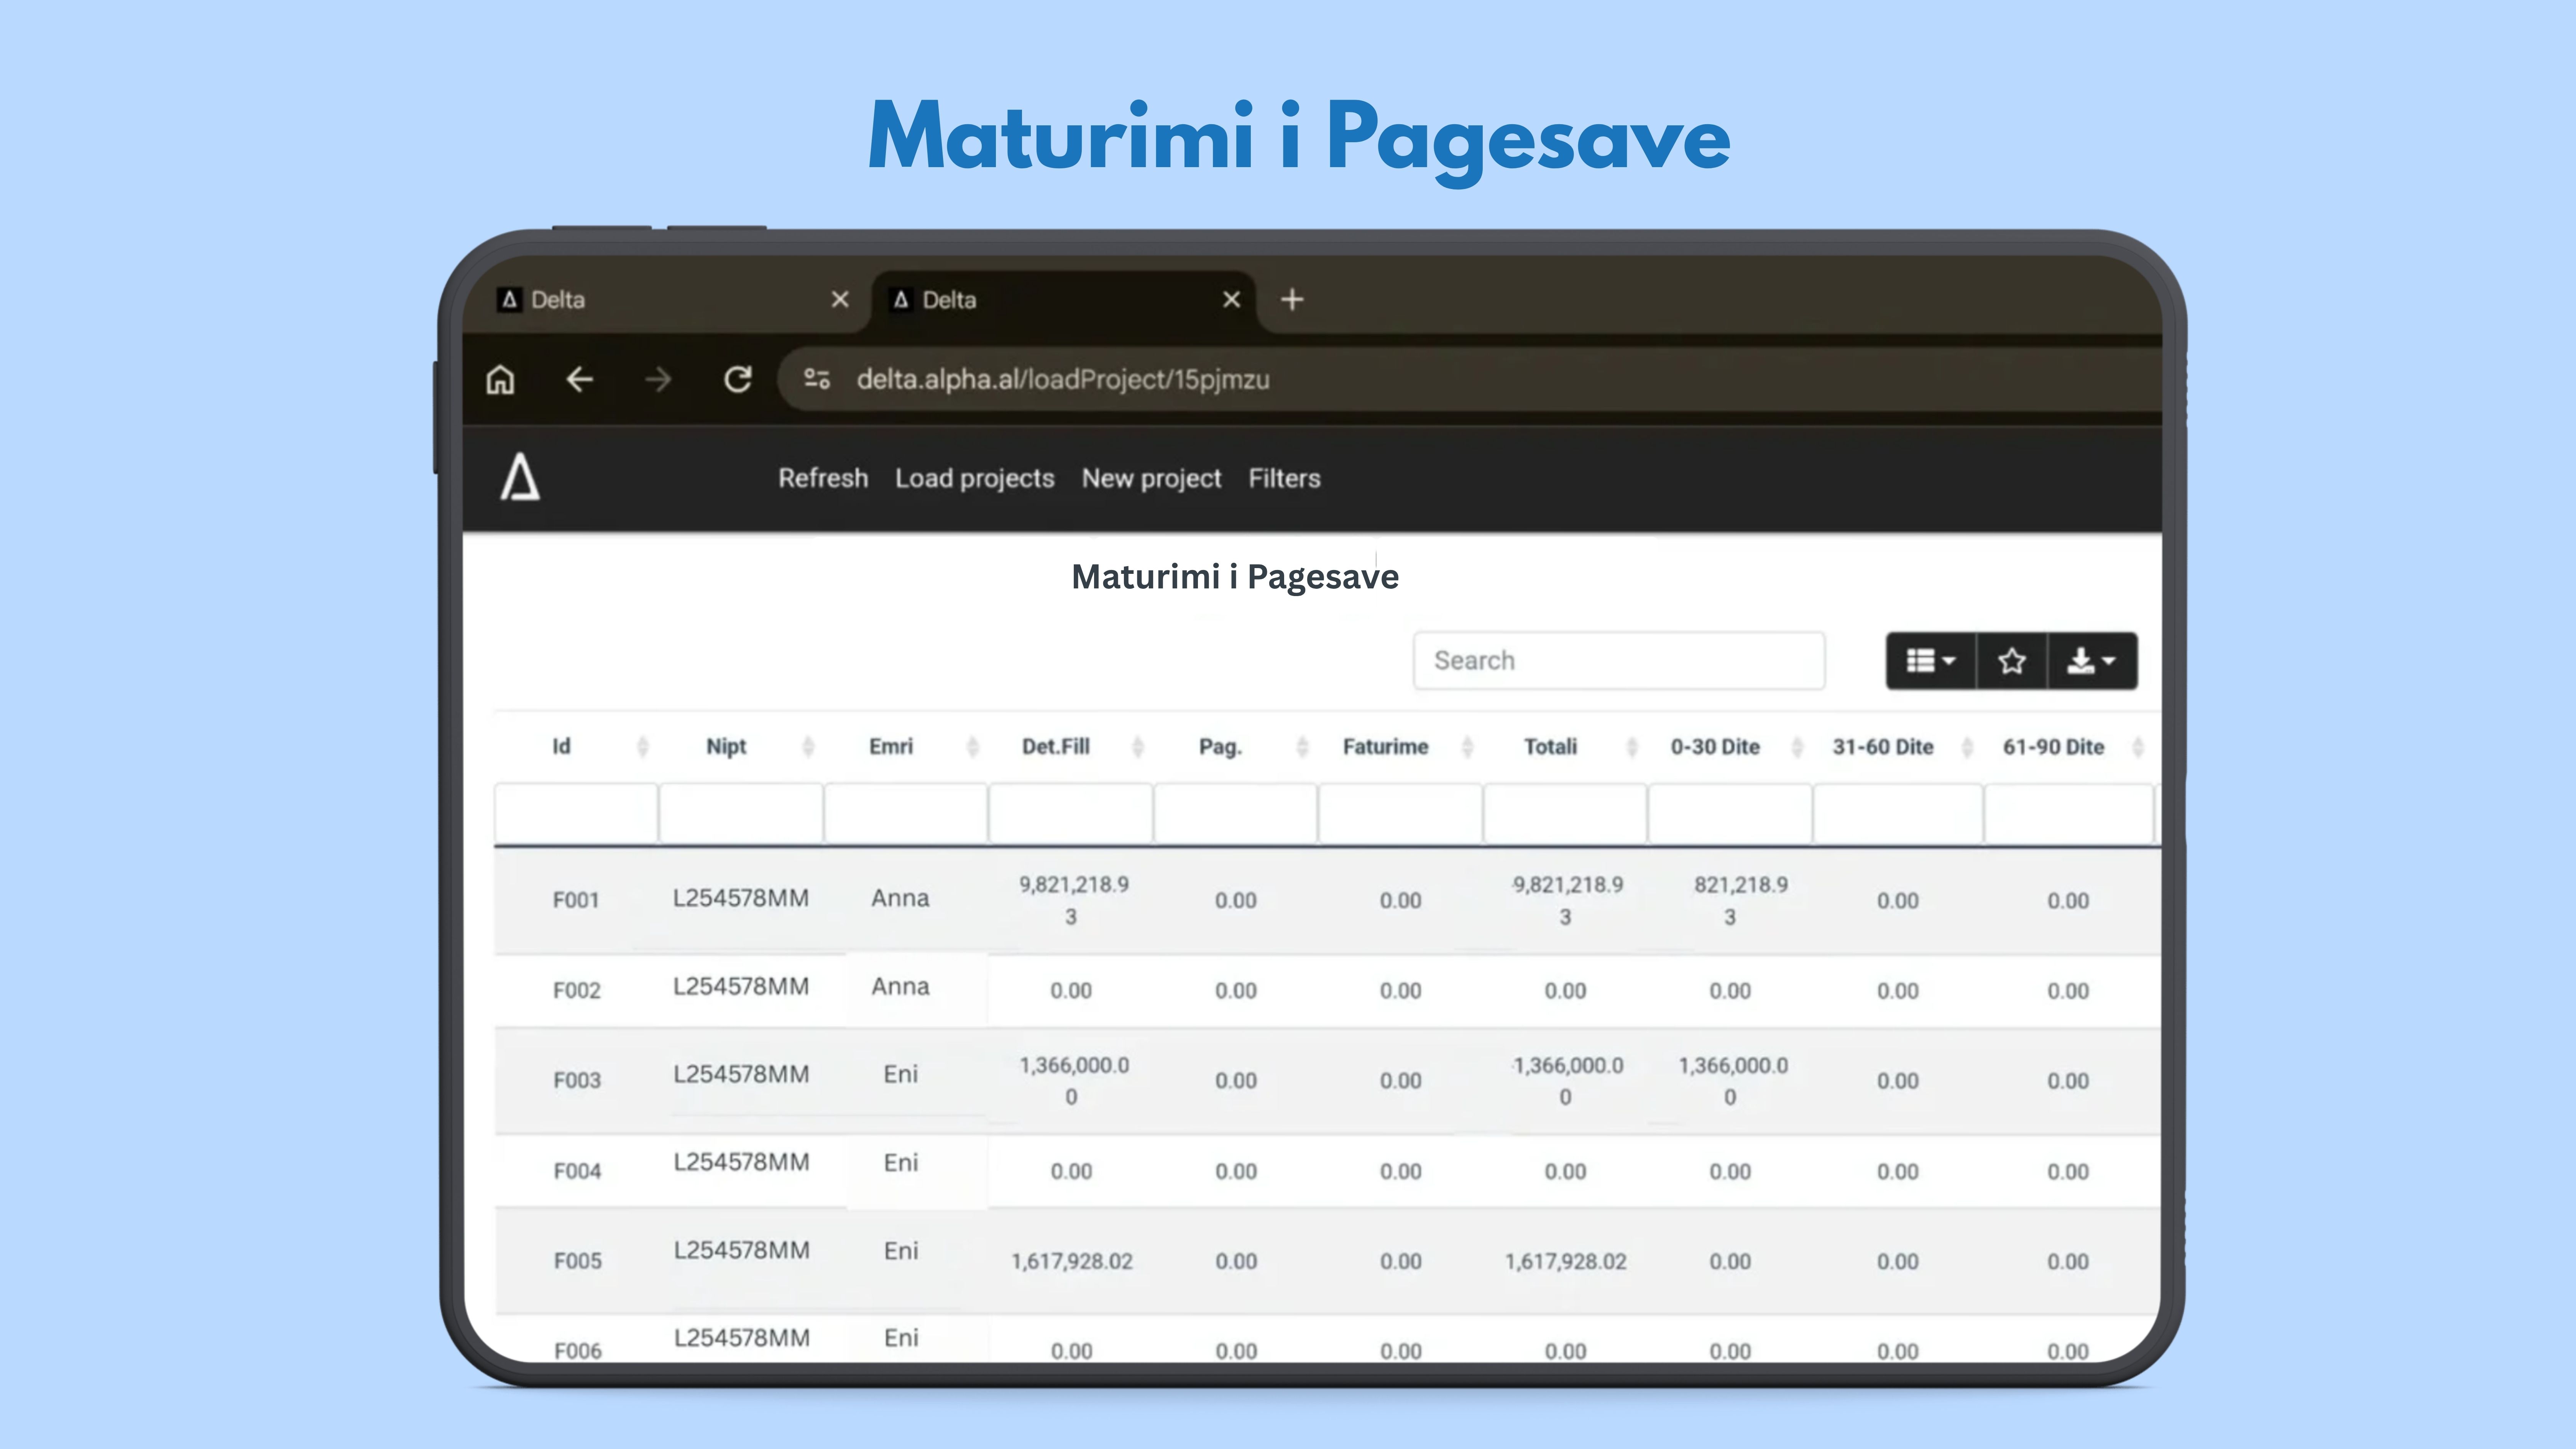2576x1449 pixels.
Task: Click Eni name in row F005
Action: click(901, 1251)
